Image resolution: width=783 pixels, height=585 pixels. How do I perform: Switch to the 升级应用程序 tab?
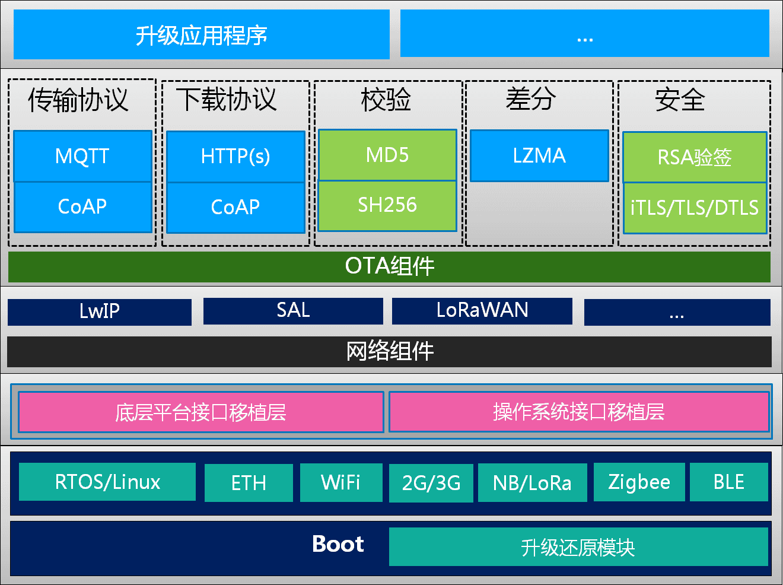(x=200, y=34)
